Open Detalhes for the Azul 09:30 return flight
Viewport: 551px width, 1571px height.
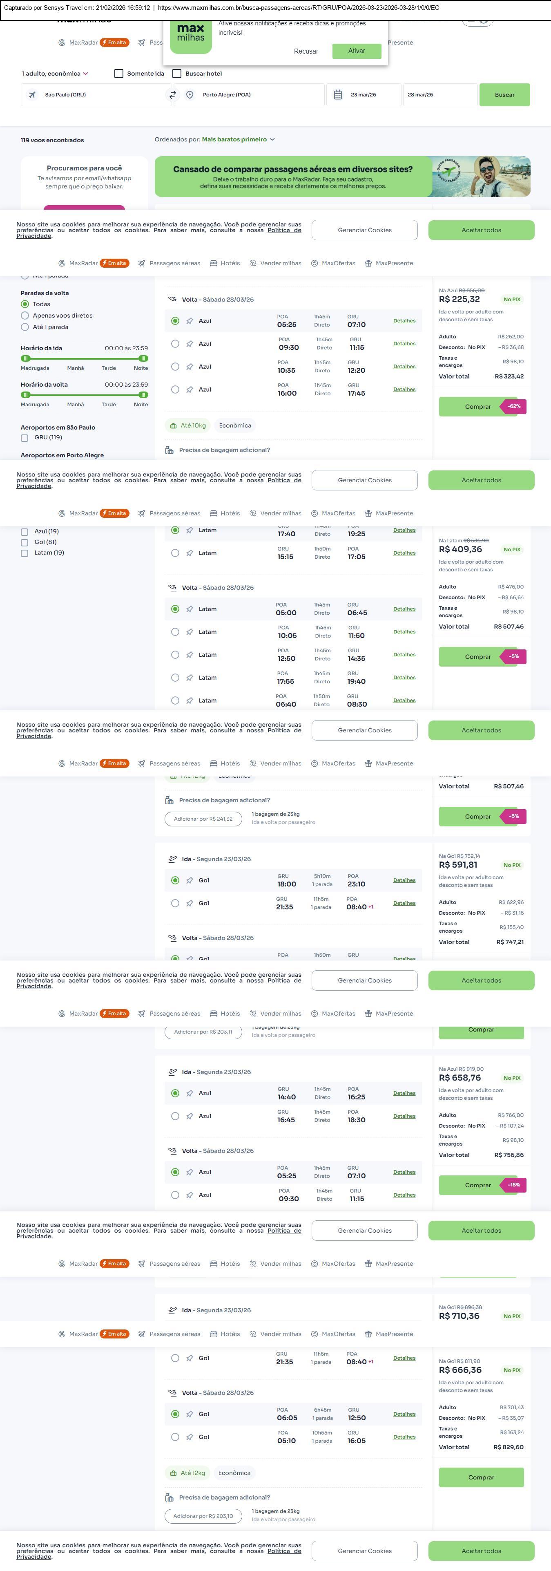point(404,344)
